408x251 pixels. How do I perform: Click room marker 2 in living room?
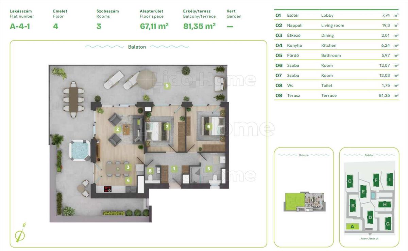click(118, 129)
